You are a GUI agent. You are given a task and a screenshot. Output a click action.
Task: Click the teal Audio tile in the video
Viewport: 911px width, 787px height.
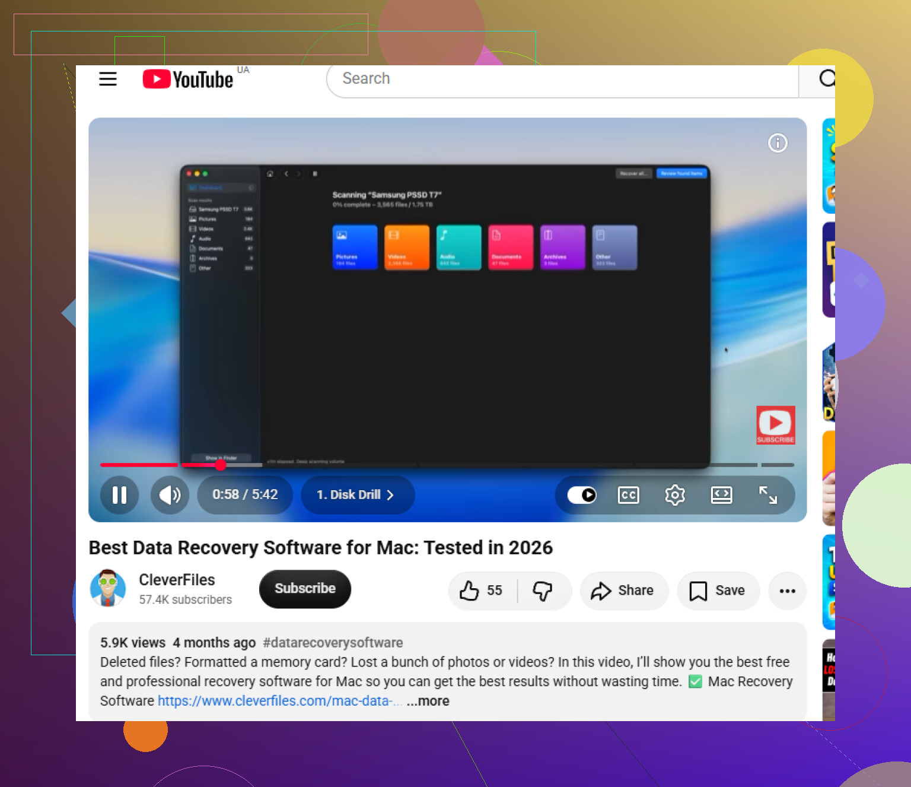click(x=458, y=247)
